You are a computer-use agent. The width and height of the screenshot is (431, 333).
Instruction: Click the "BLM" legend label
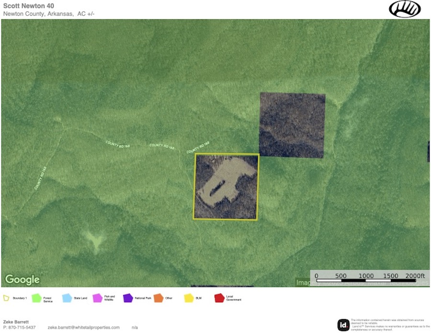[198, 298]
